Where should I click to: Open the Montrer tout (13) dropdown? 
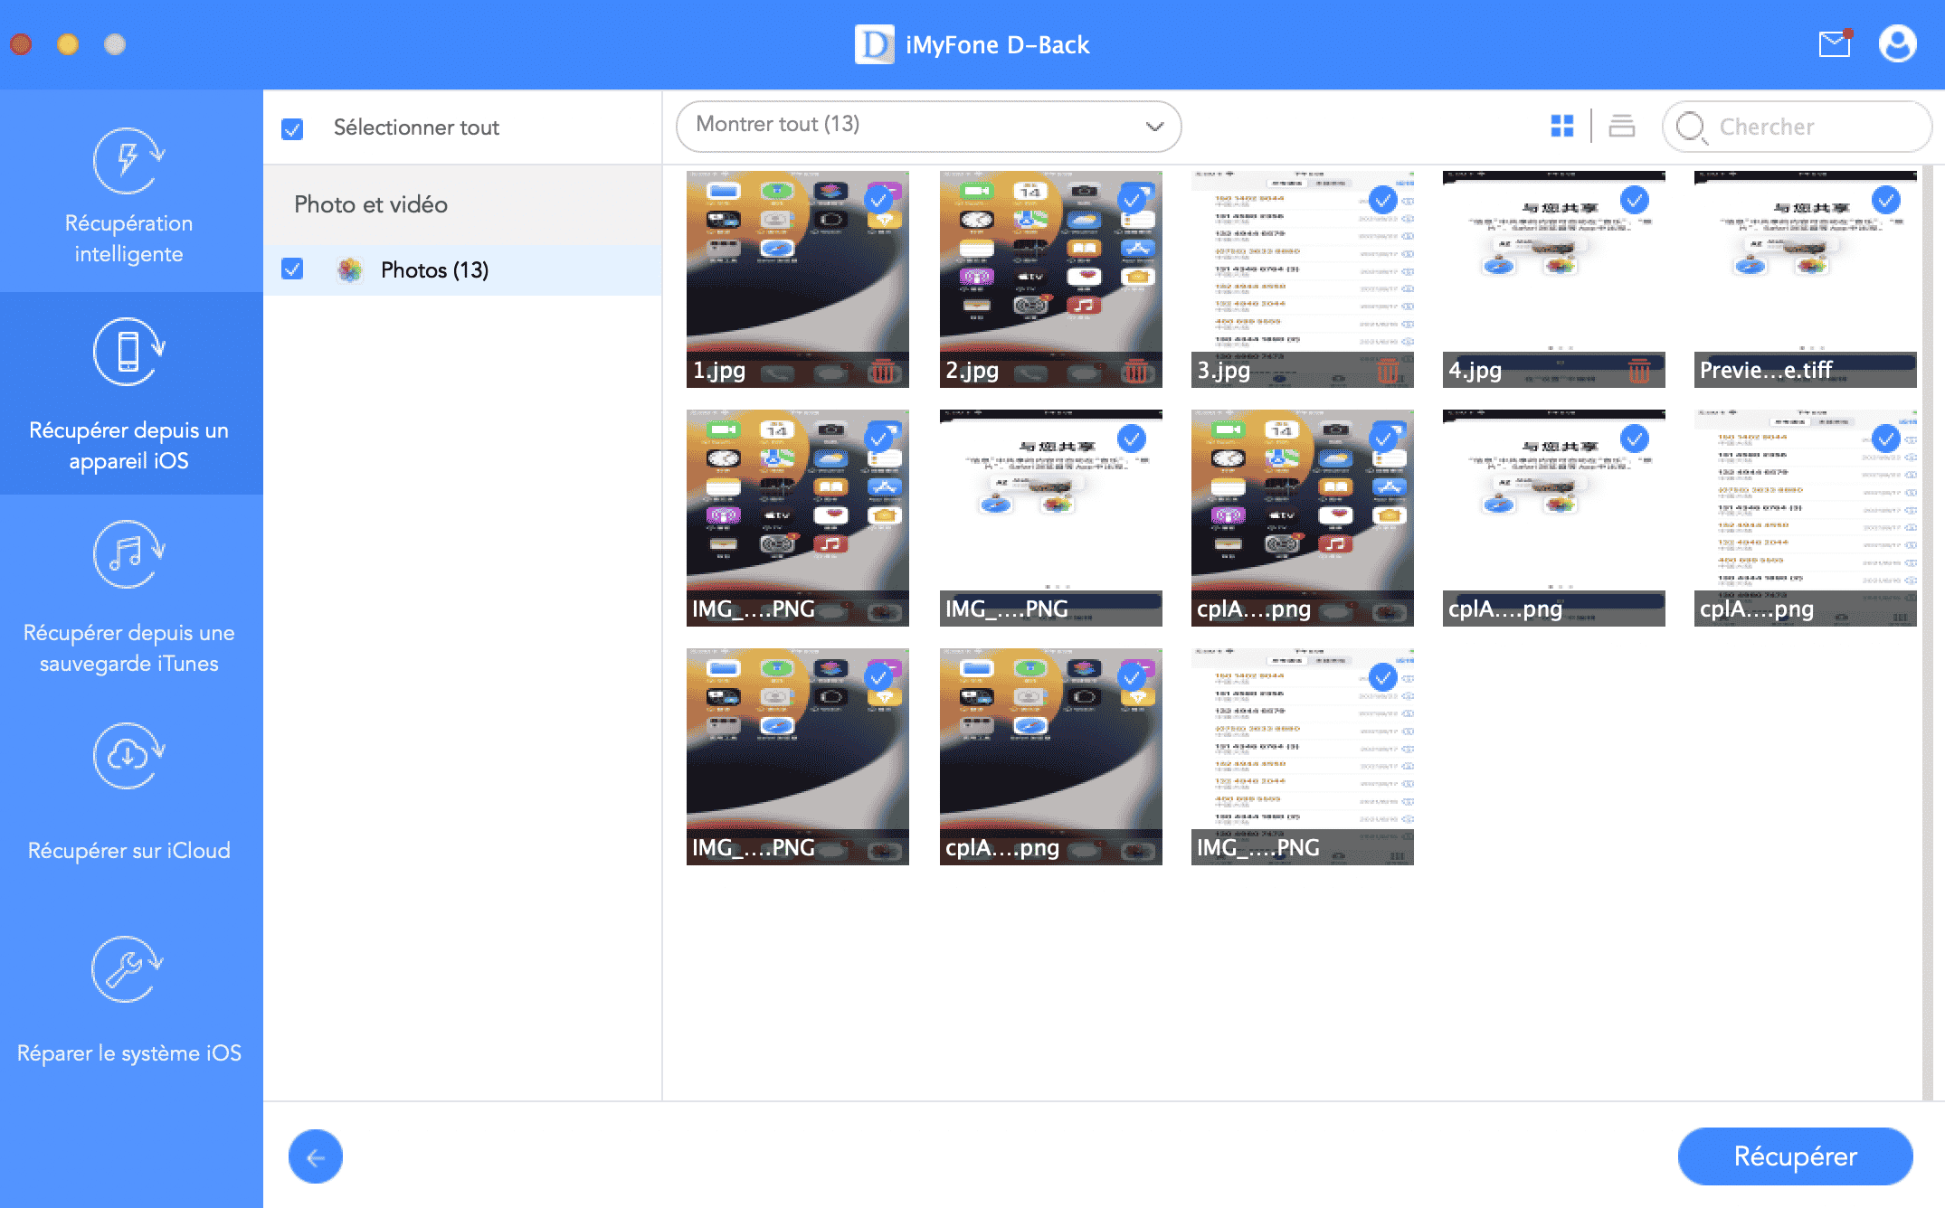pyautogui.click(x=928, y=126)
